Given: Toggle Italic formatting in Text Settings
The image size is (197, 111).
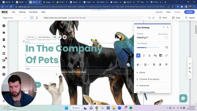Looking at the screenshot, I should [144, 55].
